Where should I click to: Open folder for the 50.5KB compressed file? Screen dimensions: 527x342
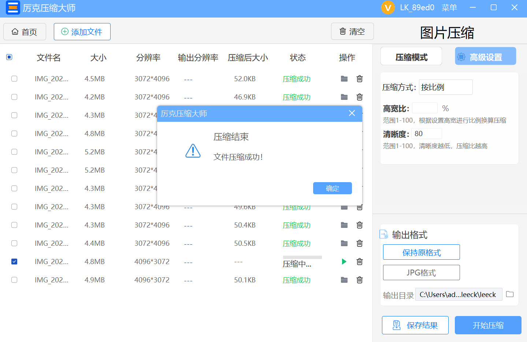click(x=344, y=243)
